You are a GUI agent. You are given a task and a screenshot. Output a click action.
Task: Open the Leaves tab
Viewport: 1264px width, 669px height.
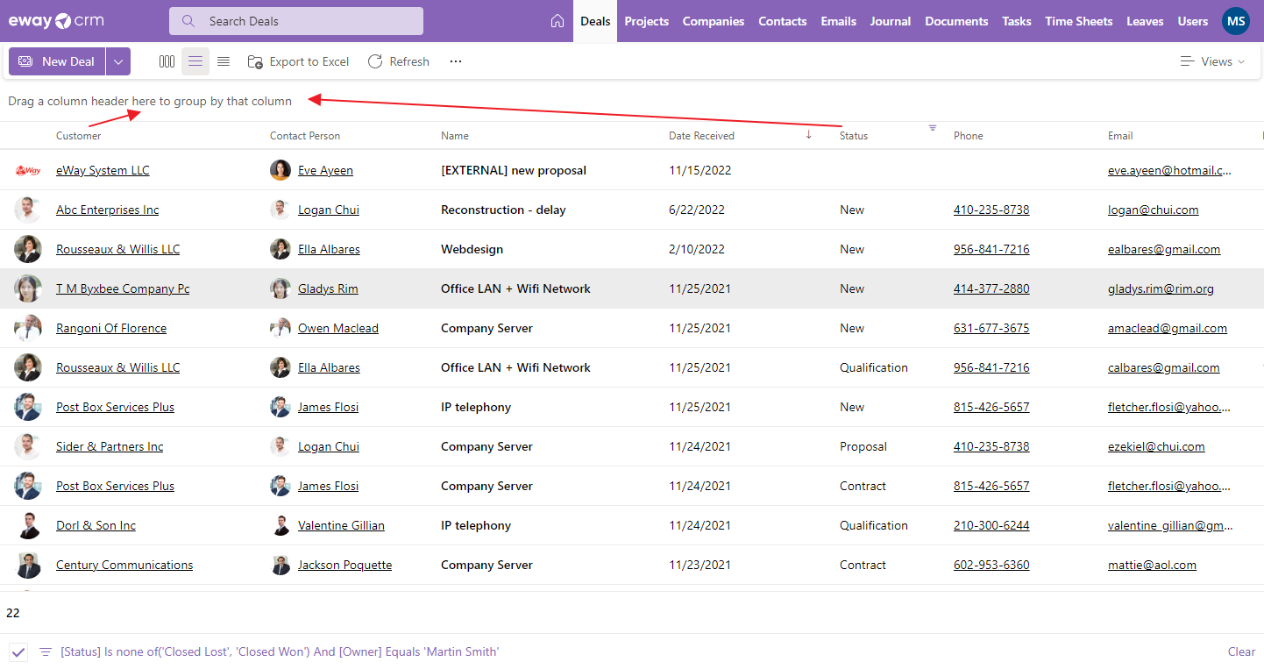(1145, 21)
